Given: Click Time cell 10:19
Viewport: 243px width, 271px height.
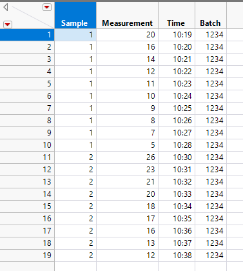Looking at the screenshot, I should pyautogui.click(x=177, y=35).
